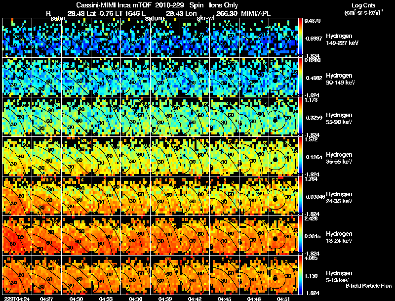
Task: Click the 'B-field Particle Flow' caption
Action: tap(369, 286)
